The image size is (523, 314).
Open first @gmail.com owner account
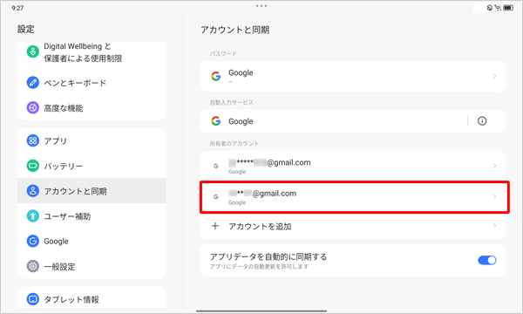point(353,166)
